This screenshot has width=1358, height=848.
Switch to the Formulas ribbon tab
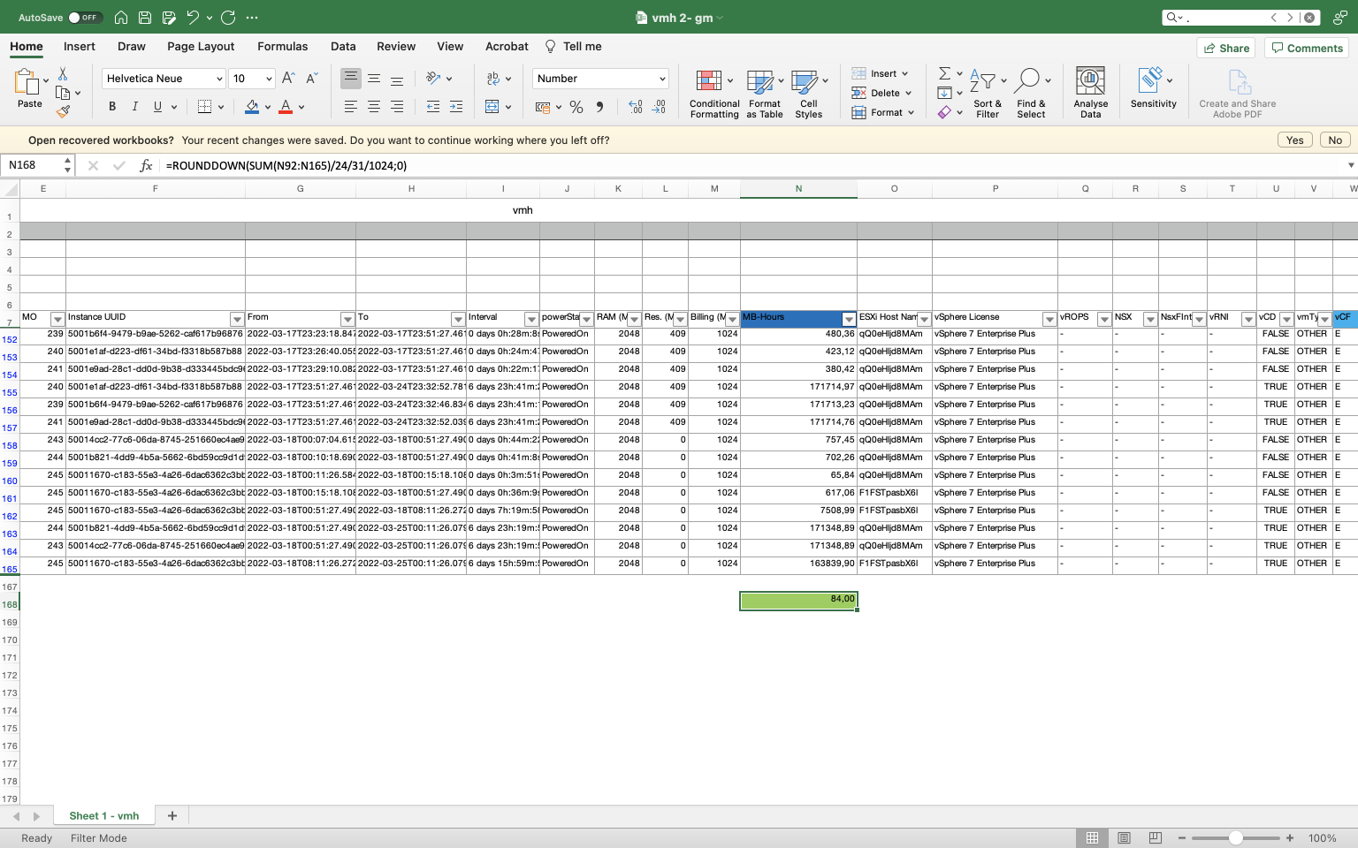283,46
